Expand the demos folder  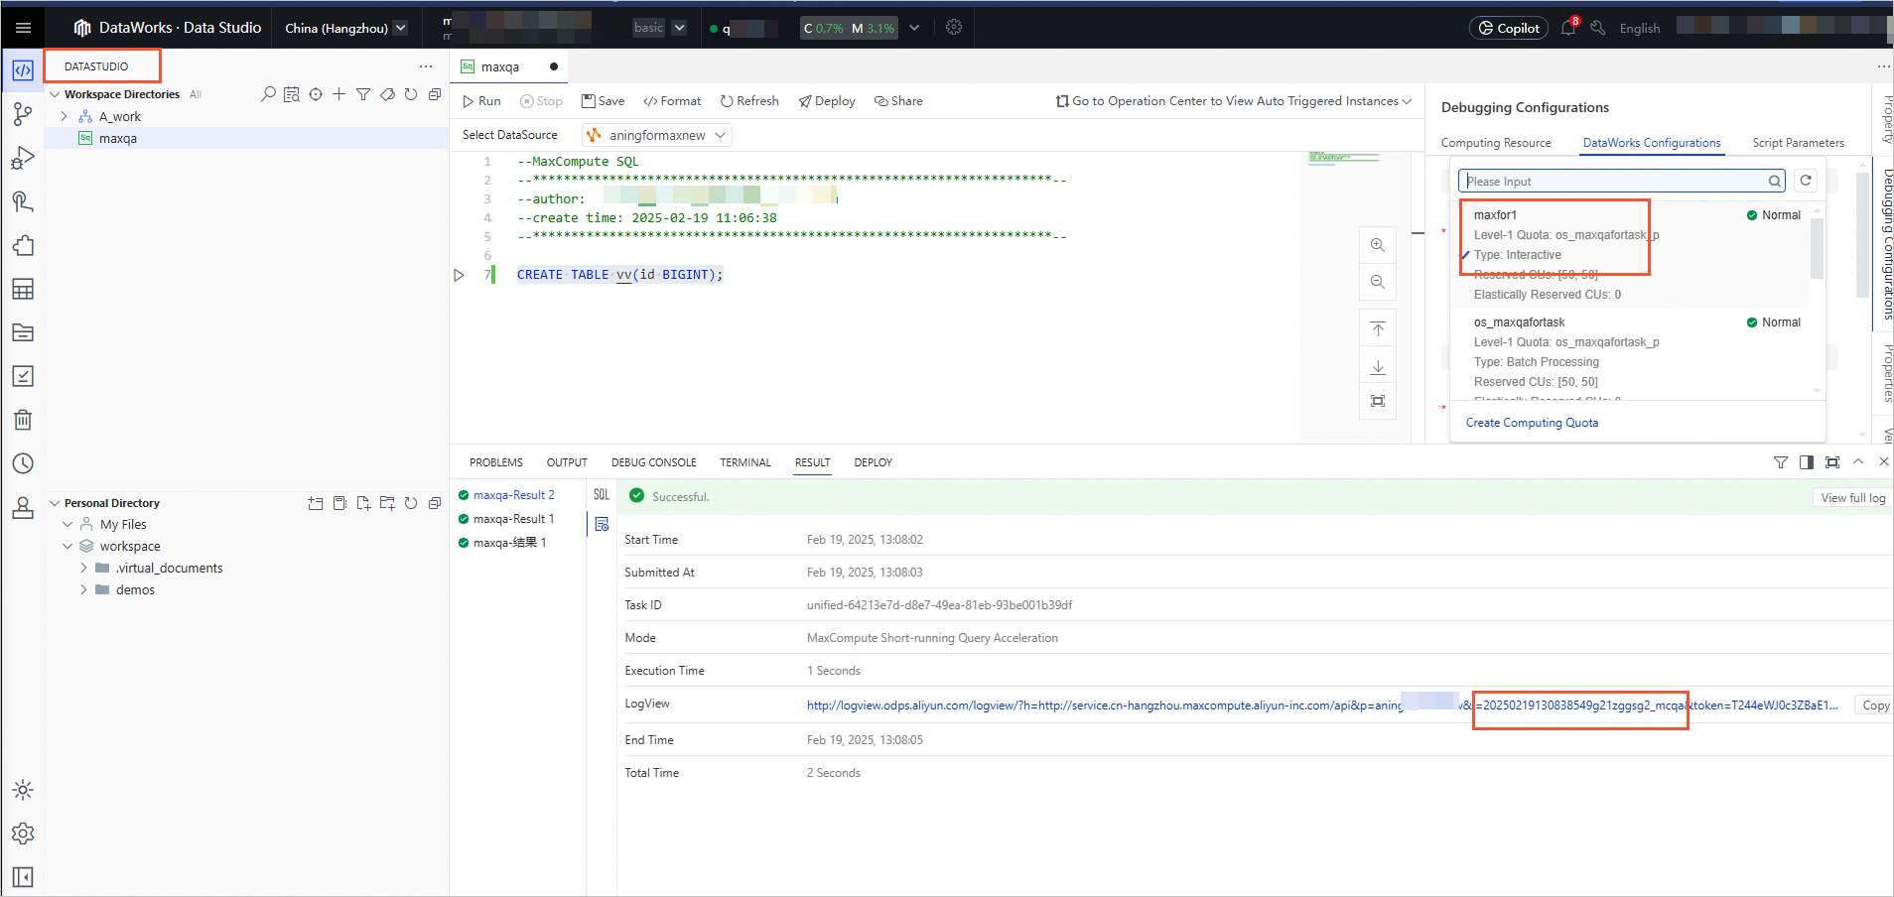(83, 589)
